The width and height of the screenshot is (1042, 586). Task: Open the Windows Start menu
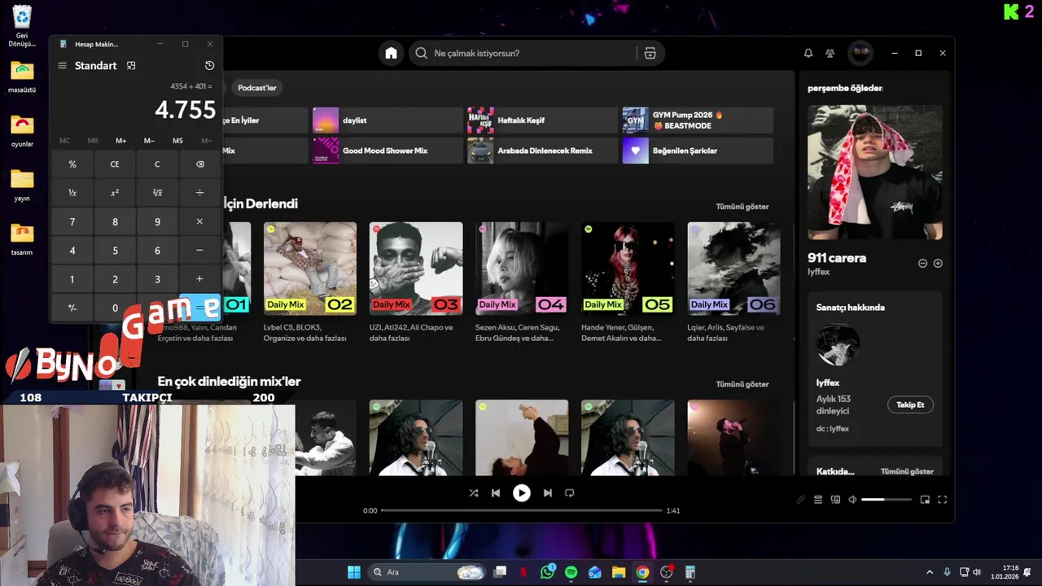pyautogui.click(x=354, y=572)
